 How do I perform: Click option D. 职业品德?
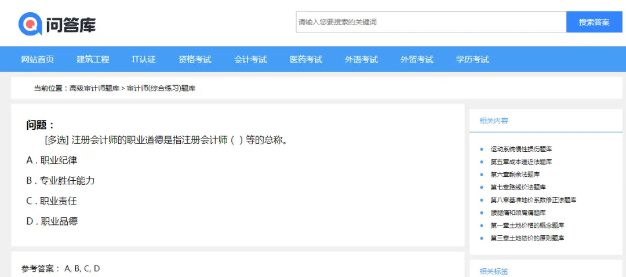click(52, 221)
